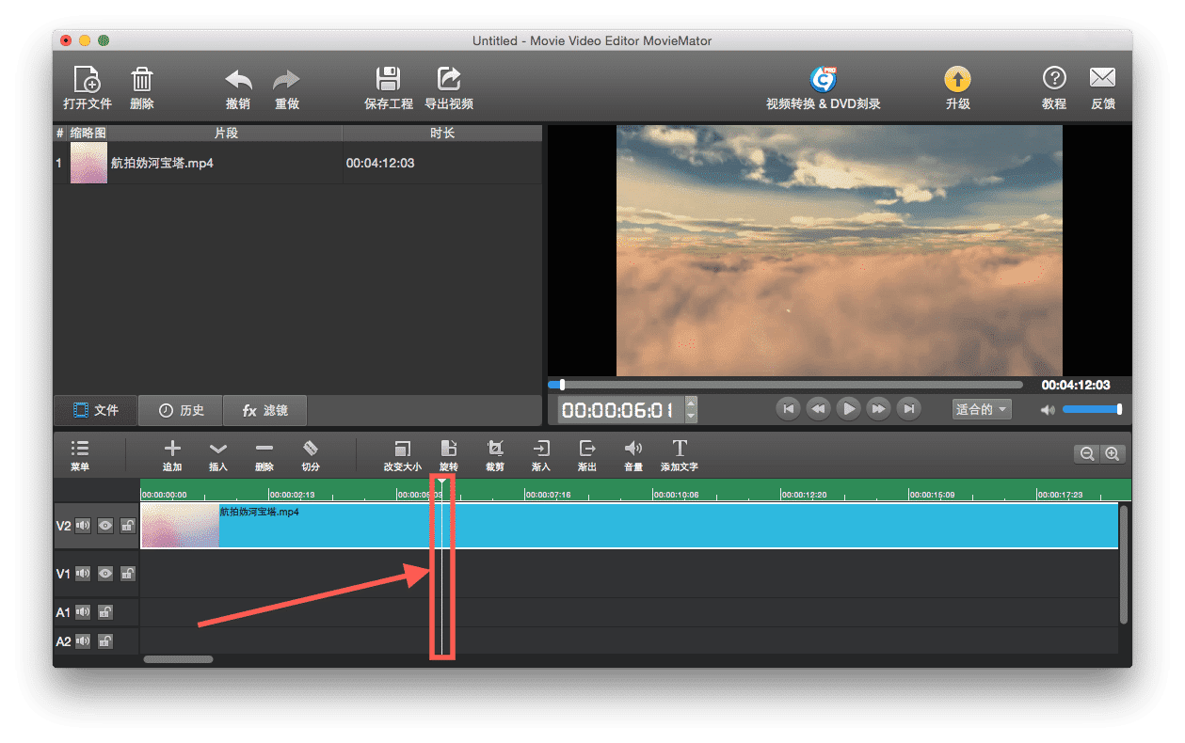The width and height of the screenshot is (1185, 743).
Task: Split clip with 切分 icon
Action: (x=311, y=449)
